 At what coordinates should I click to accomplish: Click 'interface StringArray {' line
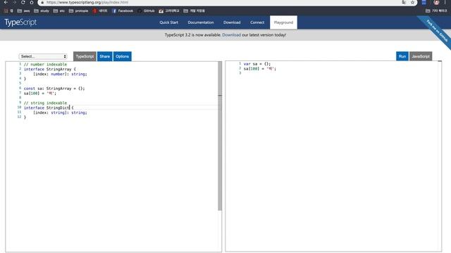tap(50, 69)
